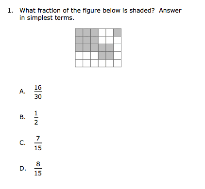
Task: Click numerator 7 in option C
Action: (x=38, y=139)
